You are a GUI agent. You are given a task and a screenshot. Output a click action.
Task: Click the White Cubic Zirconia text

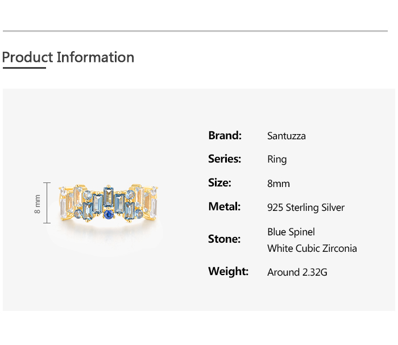312,248
